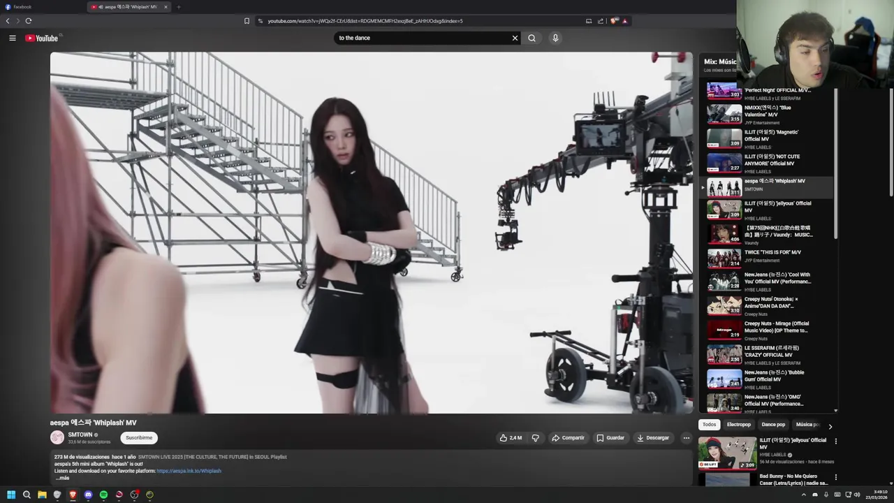Click the main video player
894x503 pixels.
[x=372, y=233]
